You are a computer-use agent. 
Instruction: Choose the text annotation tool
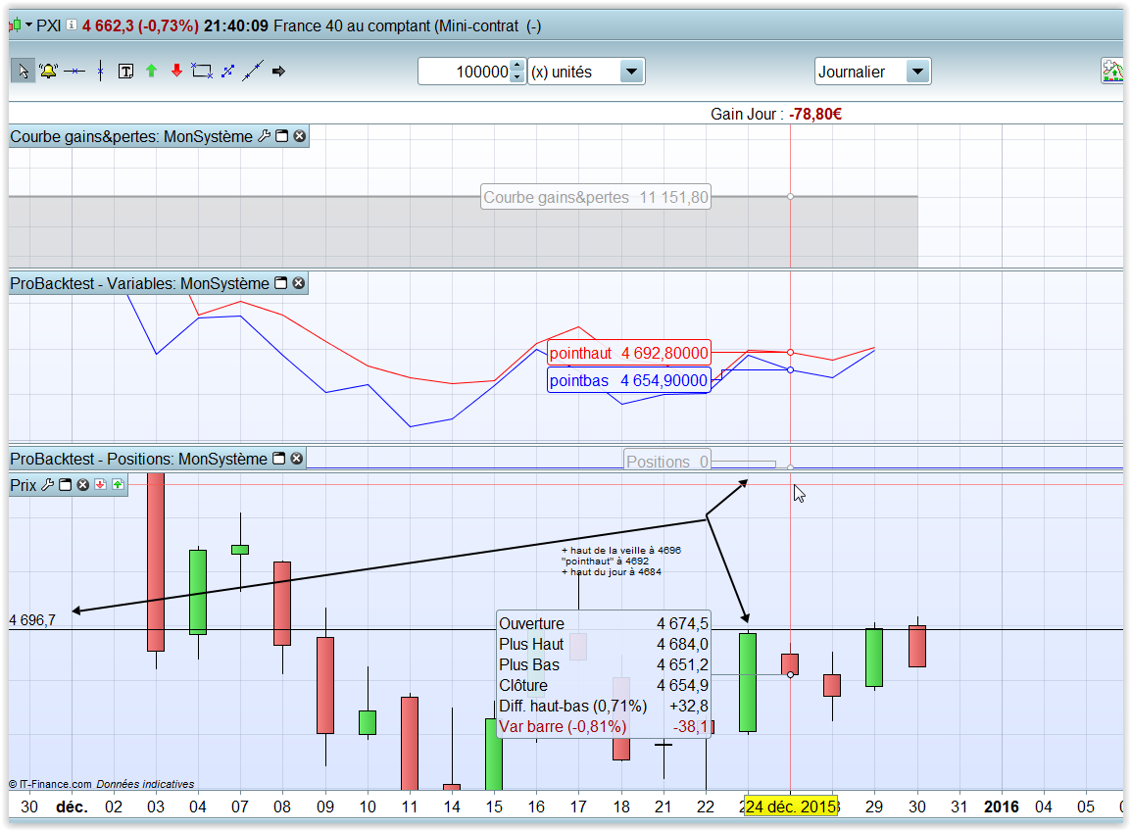click(125, 71)
